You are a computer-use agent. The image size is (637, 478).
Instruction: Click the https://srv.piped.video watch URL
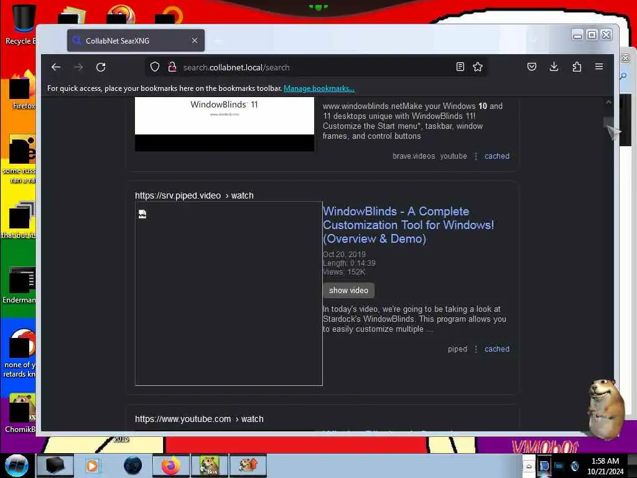click(194, 195)
